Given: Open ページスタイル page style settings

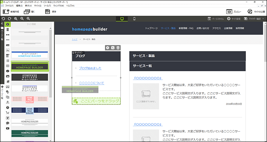Looking at the screenshot, I should 216,19.
